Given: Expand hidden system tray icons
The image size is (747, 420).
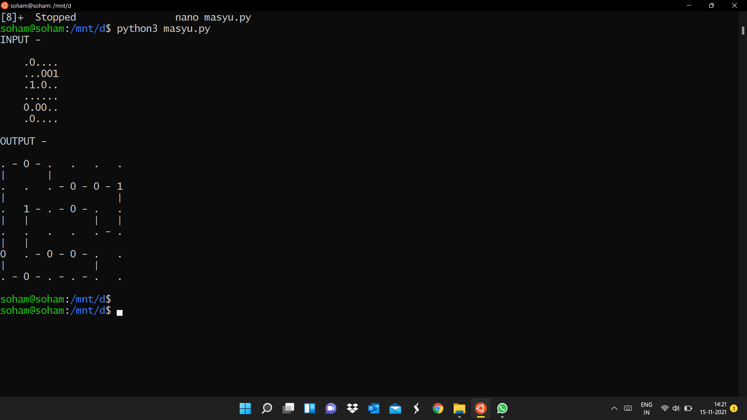Looking at the screenshot, I should [614, 408].
